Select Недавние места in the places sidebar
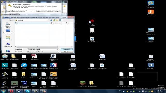 tap(8, 25)
